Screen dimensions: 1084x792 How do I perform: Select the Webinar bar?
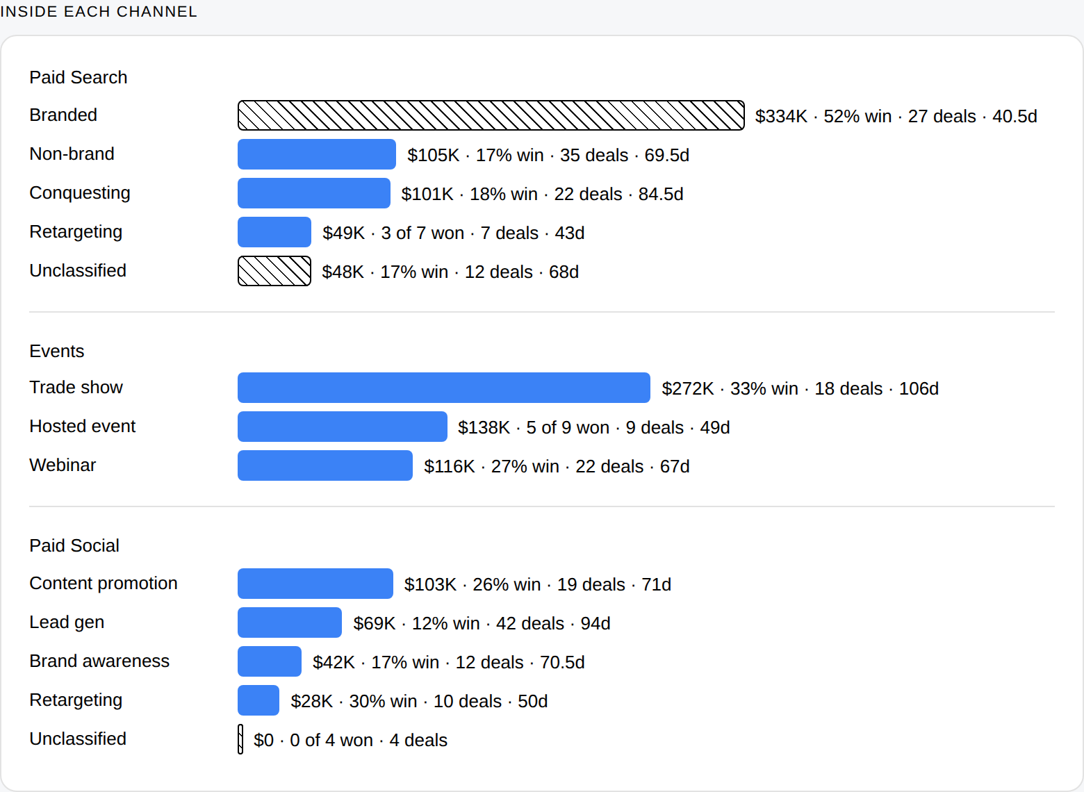325,465
